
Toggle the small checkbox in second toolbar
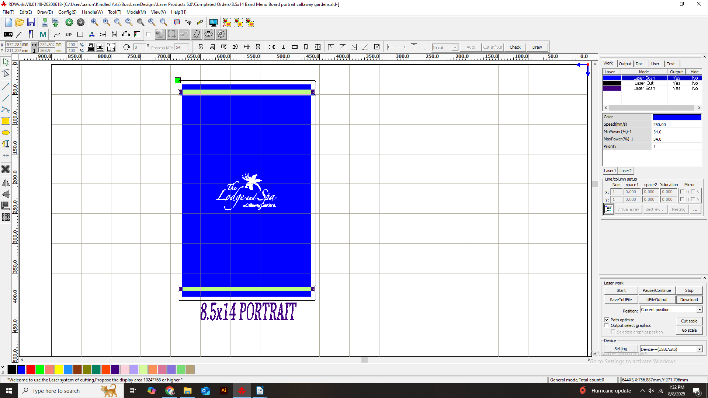point(149,34)
